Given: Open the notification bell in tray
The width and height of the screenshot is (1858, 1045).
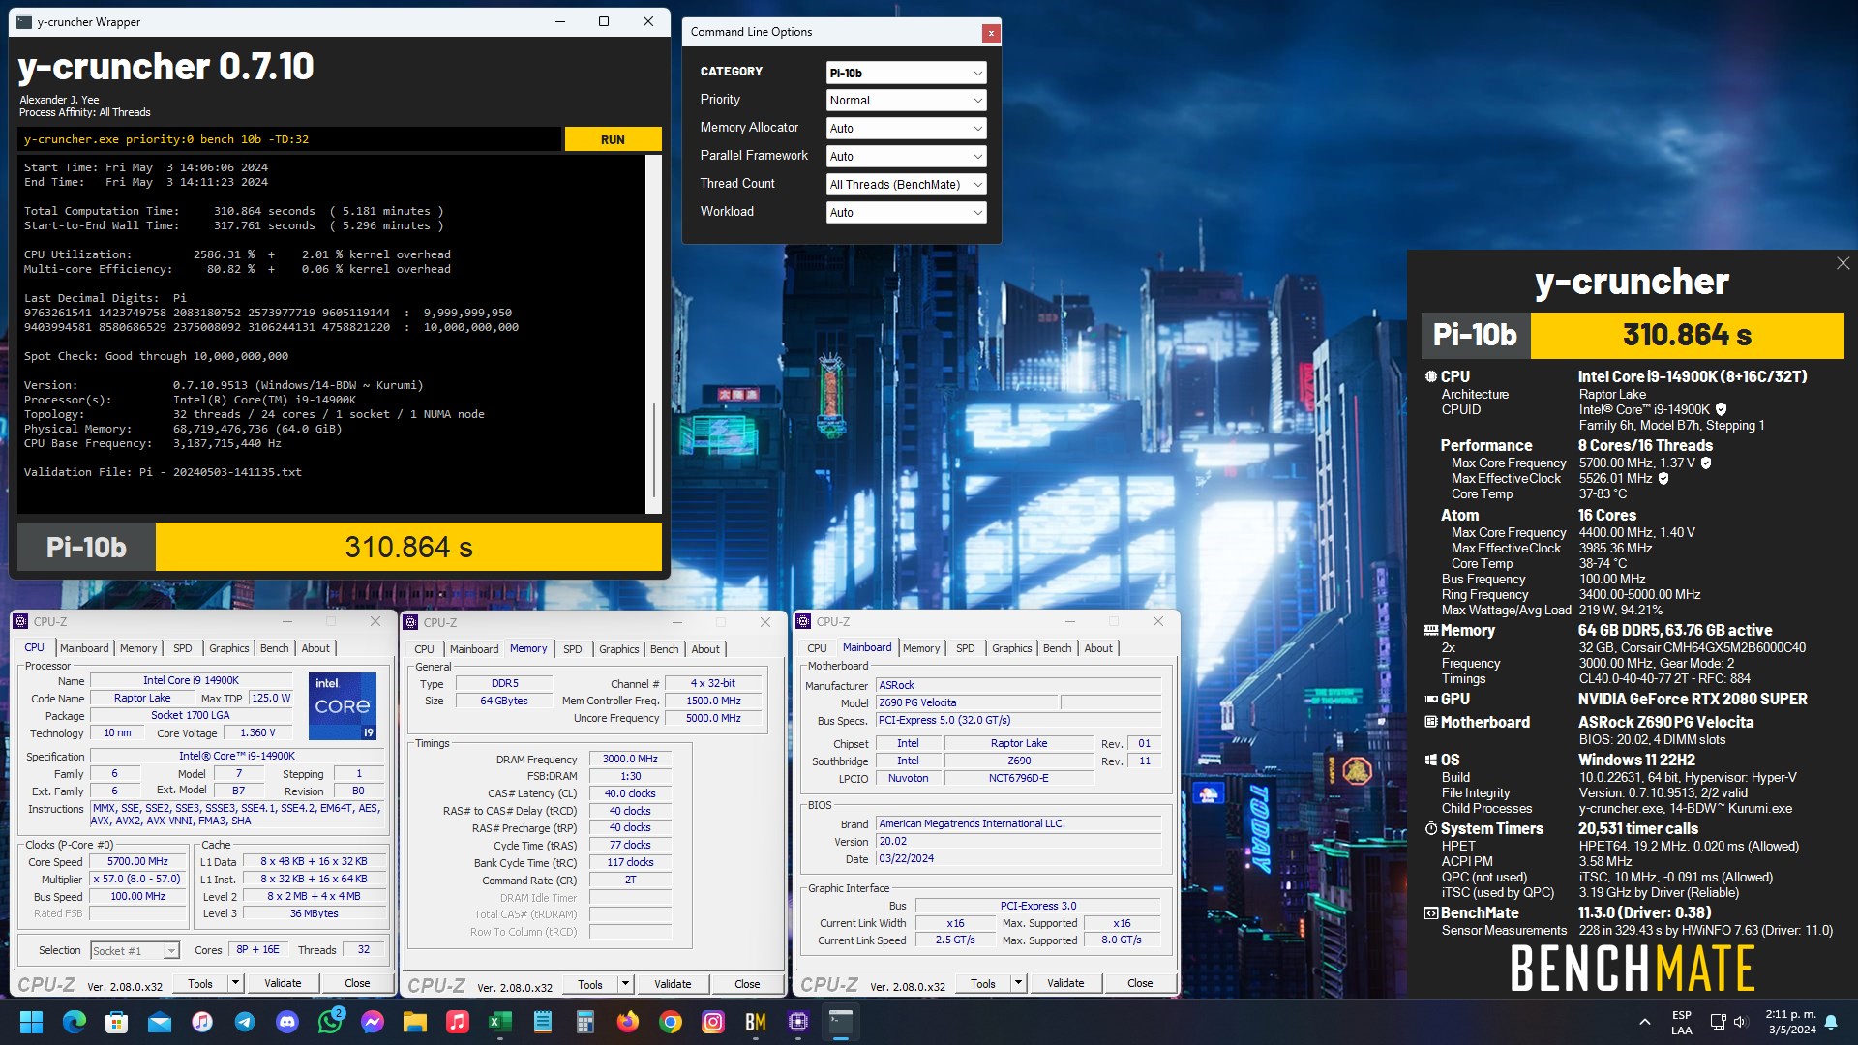Looking at the screenshot, I should [x=1831, y=1022].
